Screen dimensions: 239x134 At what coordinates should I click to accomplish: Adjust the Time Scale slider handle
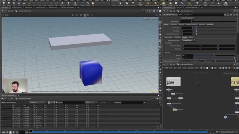click(x=197, y=28)
